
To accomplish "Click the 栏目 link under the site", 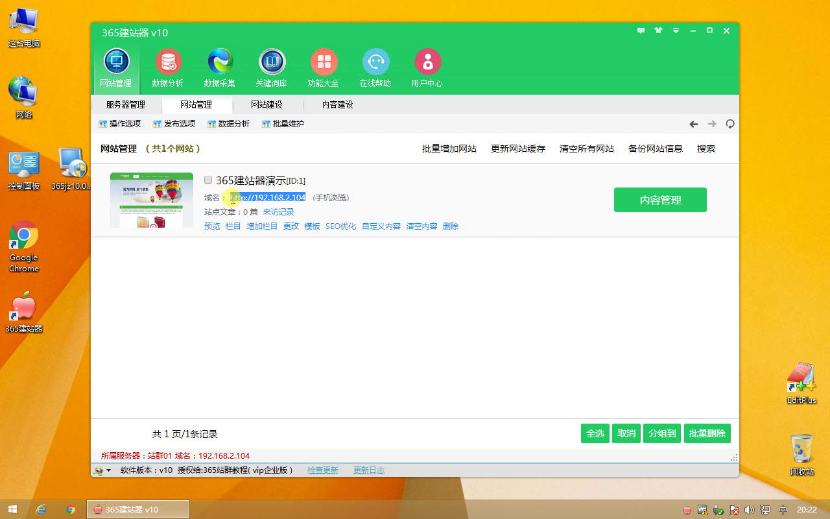I will pyautogui.click(x=233, y=226).
